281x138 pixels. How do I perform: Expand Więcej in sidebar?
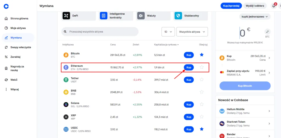tap(18, 89)
